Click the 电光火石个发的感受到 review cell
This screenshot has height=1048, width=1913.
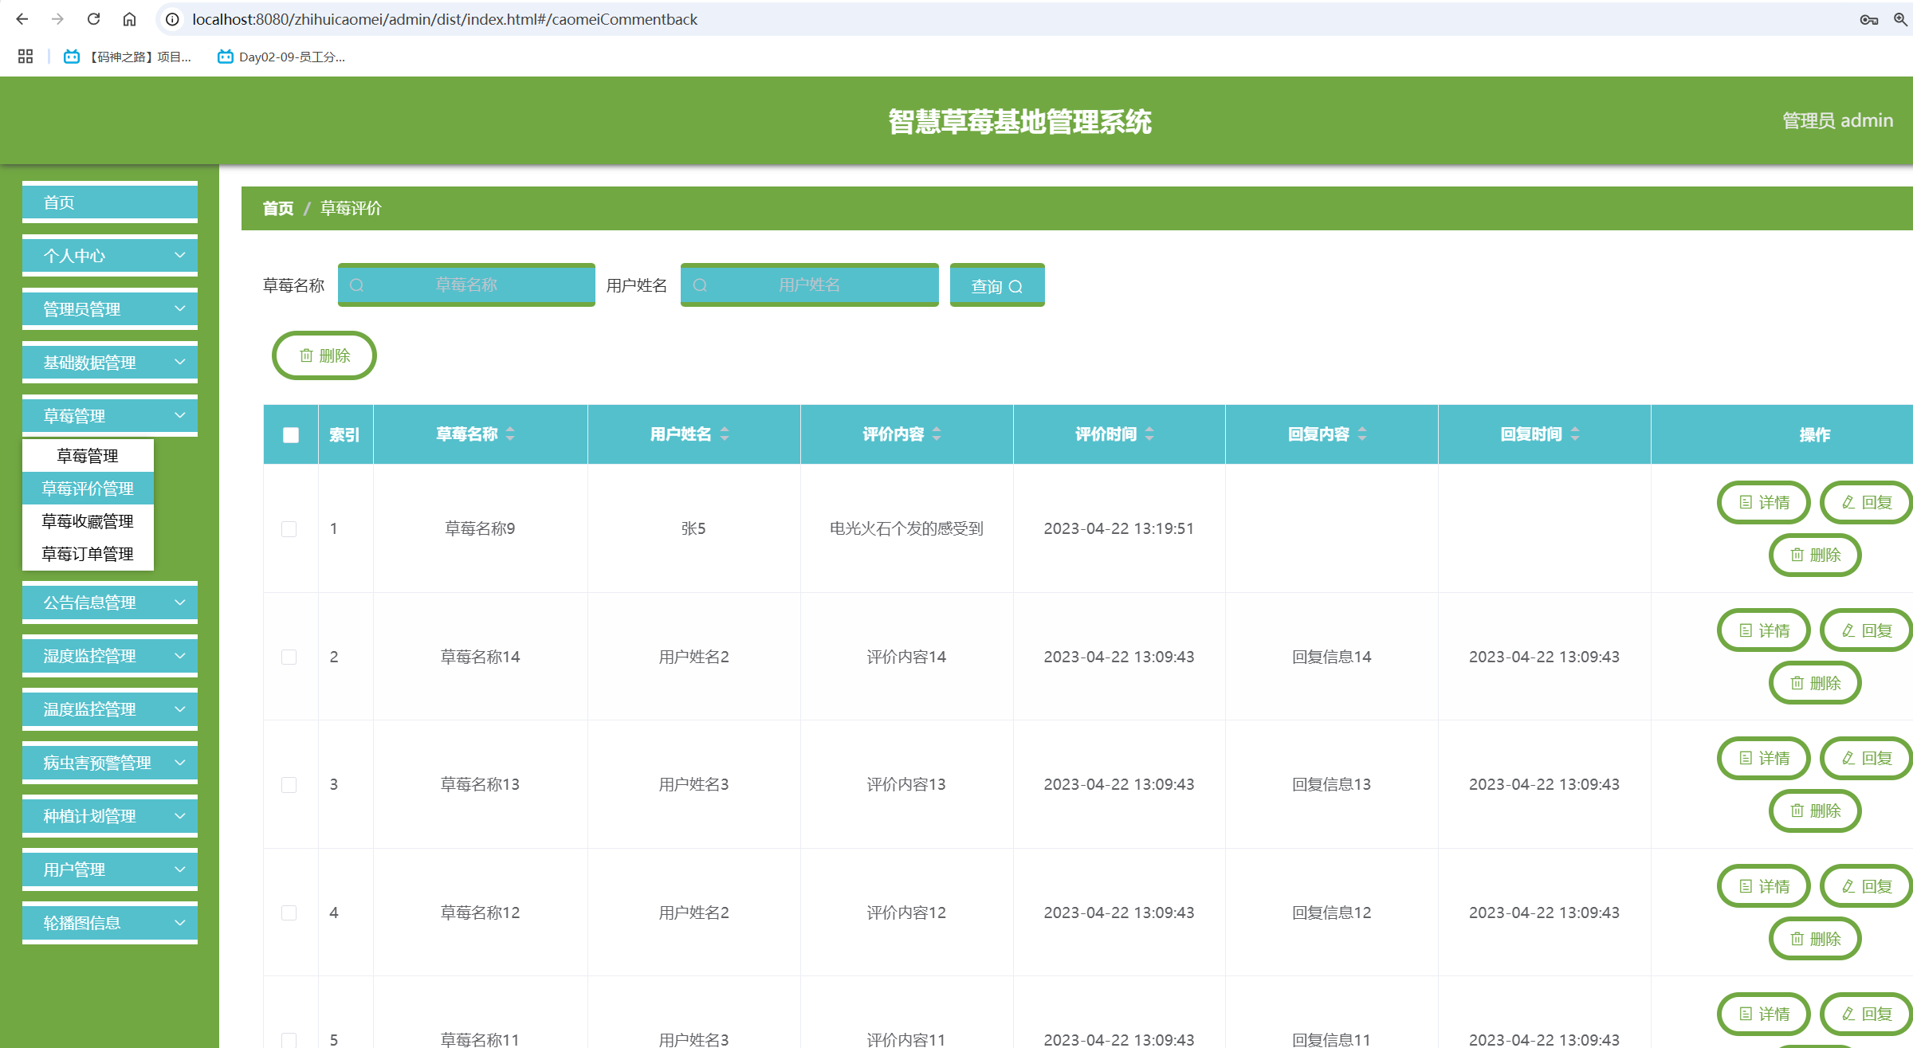click(906, 528)
